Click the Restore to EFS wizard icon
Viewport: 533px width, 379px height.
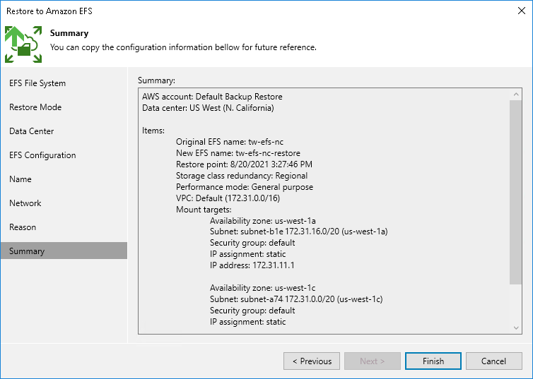pos(23,44)
